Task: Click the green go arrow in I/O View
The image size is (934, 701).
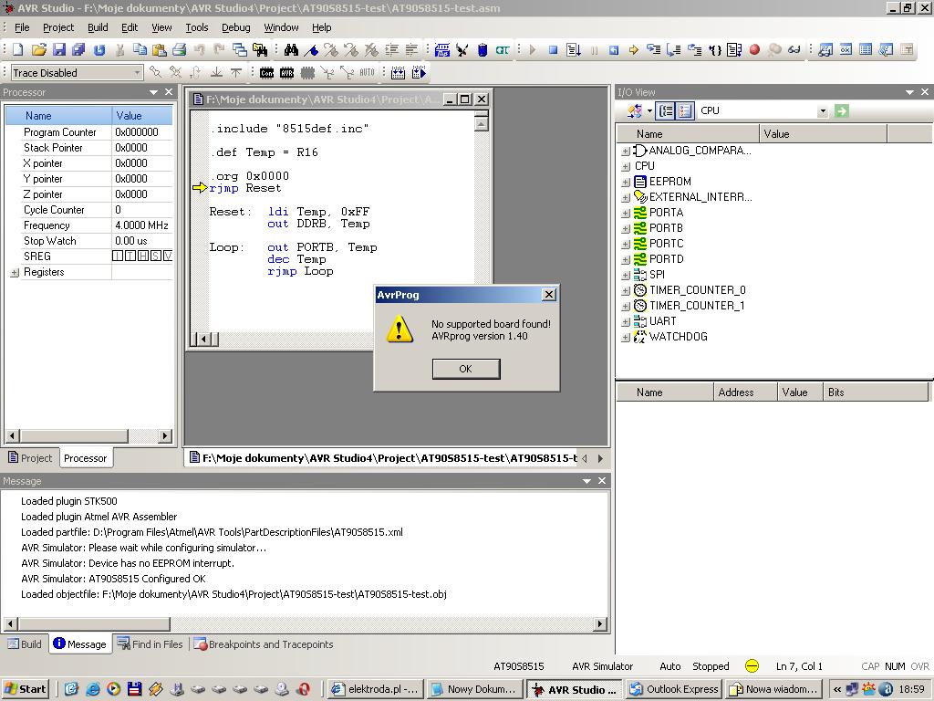Action: tap(841, 110)
